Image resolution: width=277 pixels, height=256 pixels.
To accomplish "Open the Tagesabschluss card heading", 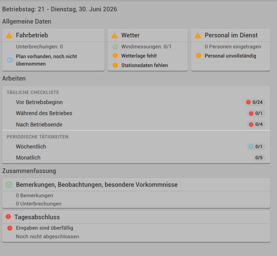I will pyautogui.click(x=37, y=217).
